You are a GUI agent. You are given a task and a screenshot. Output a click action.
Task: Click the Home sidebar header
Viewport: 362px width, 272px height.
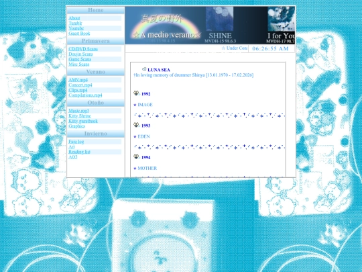tap(96, 10)
